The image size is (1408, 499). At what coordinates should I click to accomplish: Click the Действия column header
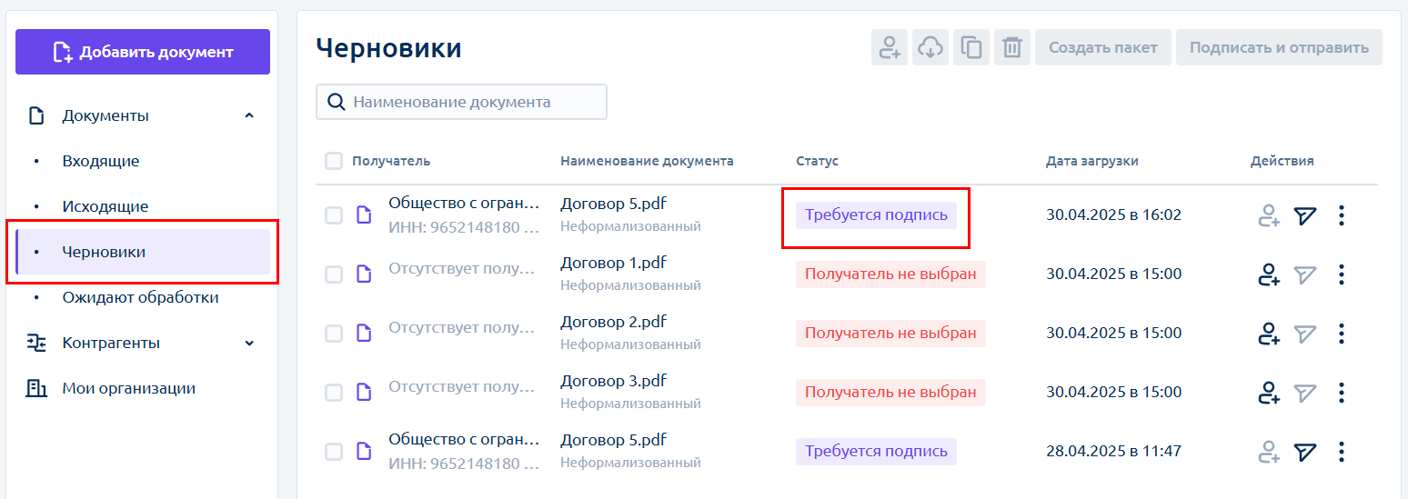pyautogui.click(x=1282, y=161)
